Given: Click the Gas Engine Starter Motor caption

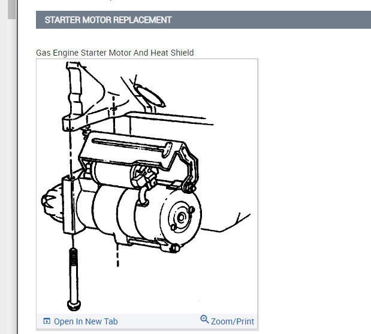Looking at the screenshot, I should pyautogui.click(x=114, y=53).
